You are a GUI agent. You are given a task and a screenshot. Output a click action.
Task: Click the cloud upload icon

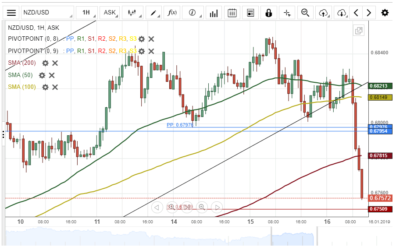[324, 13]
